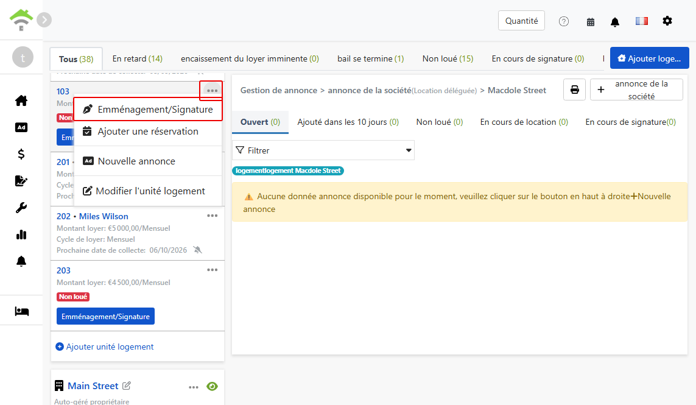Click the green house app logo

[x=21, y=20]
